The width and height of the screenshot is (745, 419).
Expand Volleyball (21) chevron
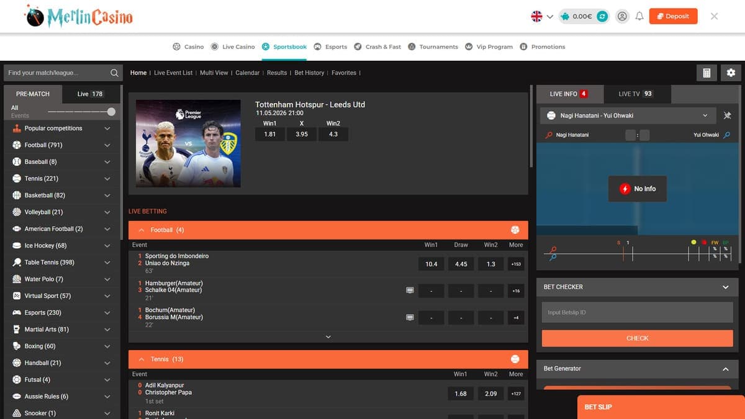tap(107, 212)
